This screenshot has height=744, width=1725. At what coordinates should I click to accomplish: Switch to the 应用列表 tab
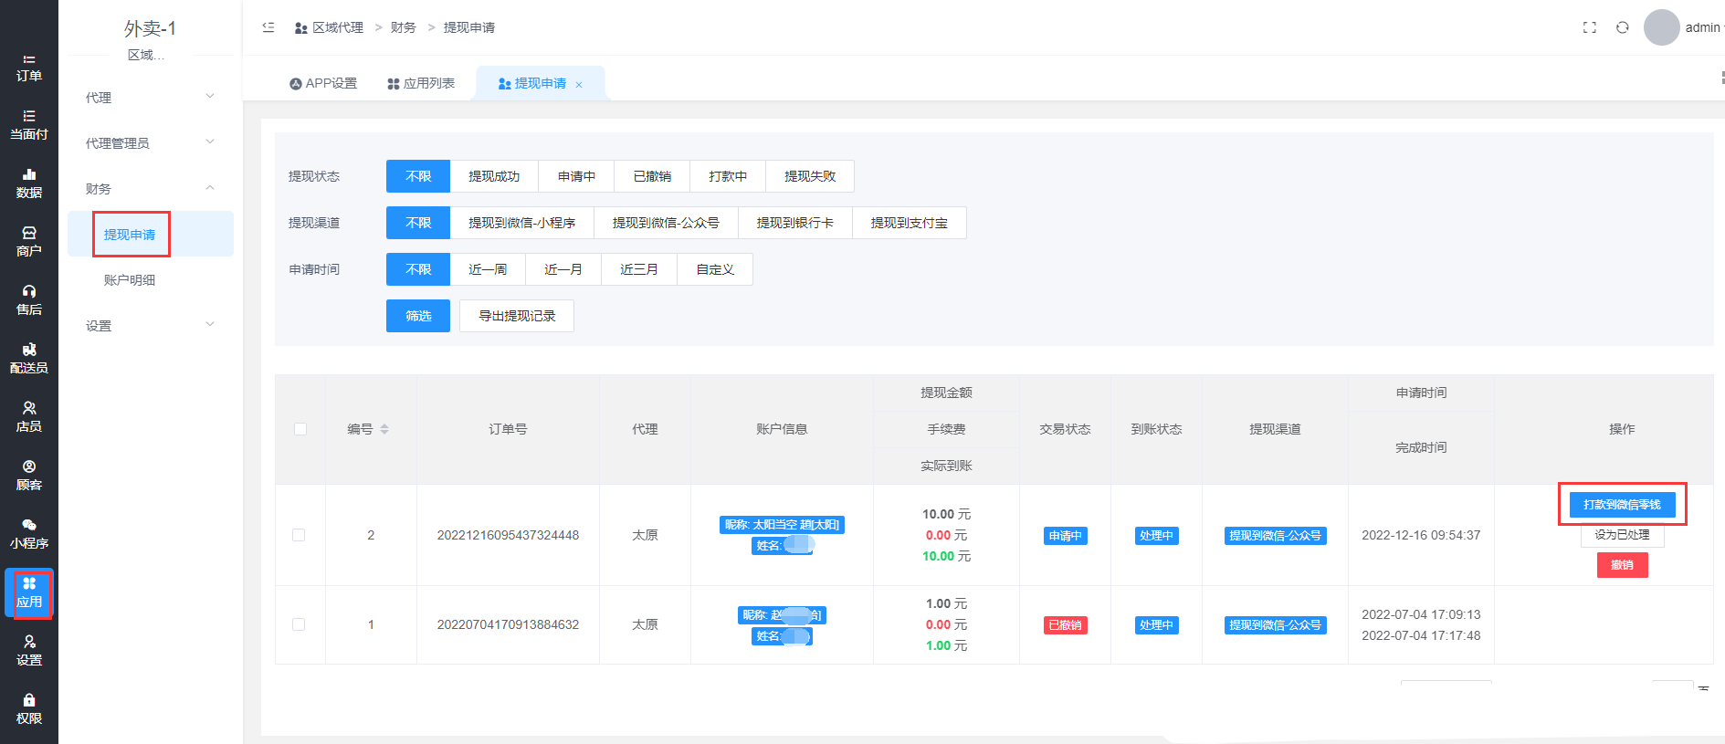[x=420, y=83]
